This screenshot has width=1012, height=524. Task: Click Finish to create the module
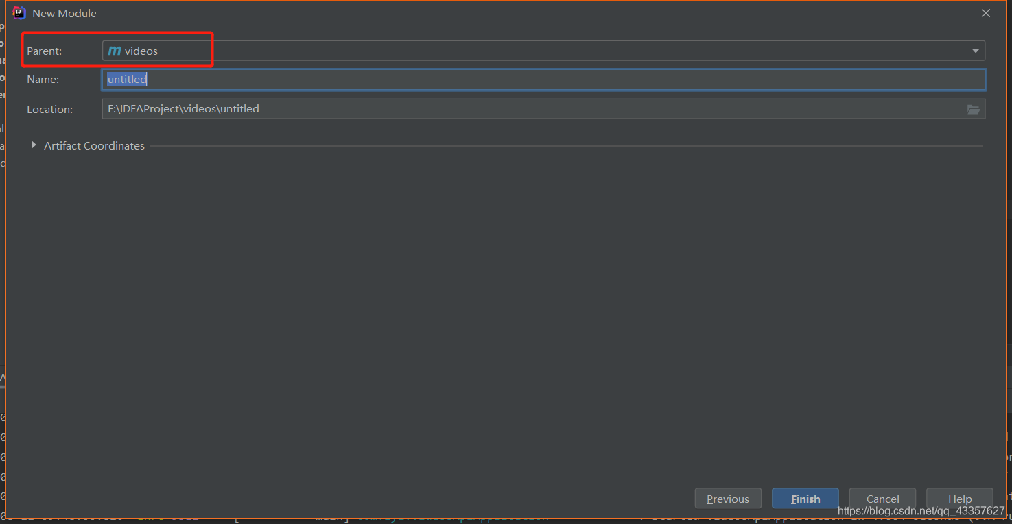[805, 499]
